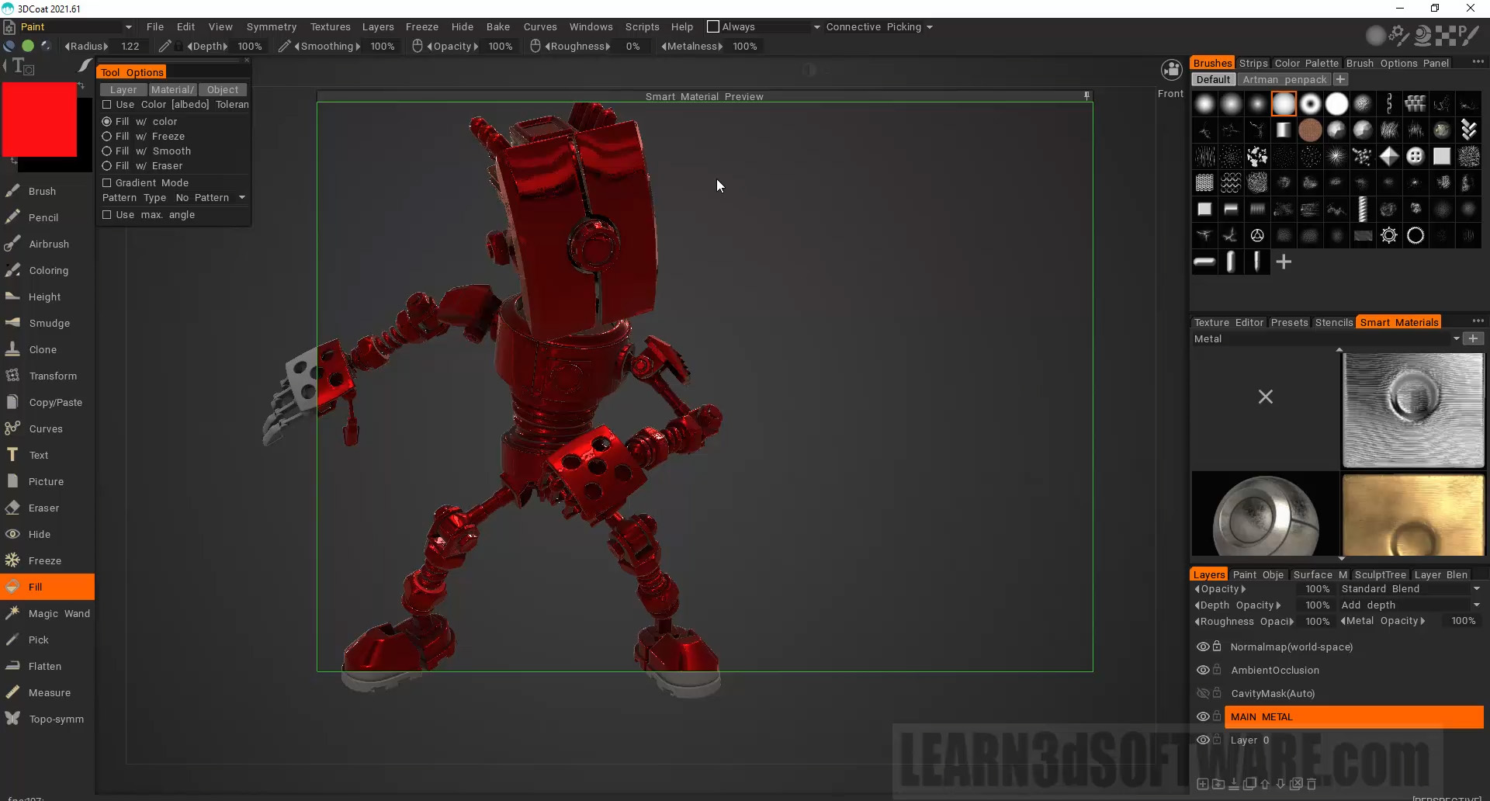
Task: Click the red foreground color swatch
Action: point(39,120)
